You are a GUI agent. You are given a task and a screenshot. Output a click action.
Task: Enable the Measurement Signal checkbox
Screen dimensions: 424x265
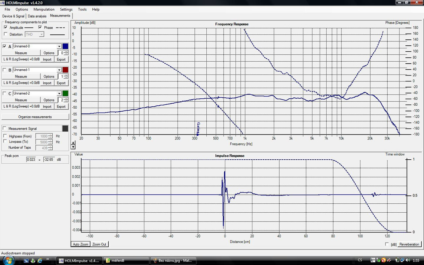(5, 129)
